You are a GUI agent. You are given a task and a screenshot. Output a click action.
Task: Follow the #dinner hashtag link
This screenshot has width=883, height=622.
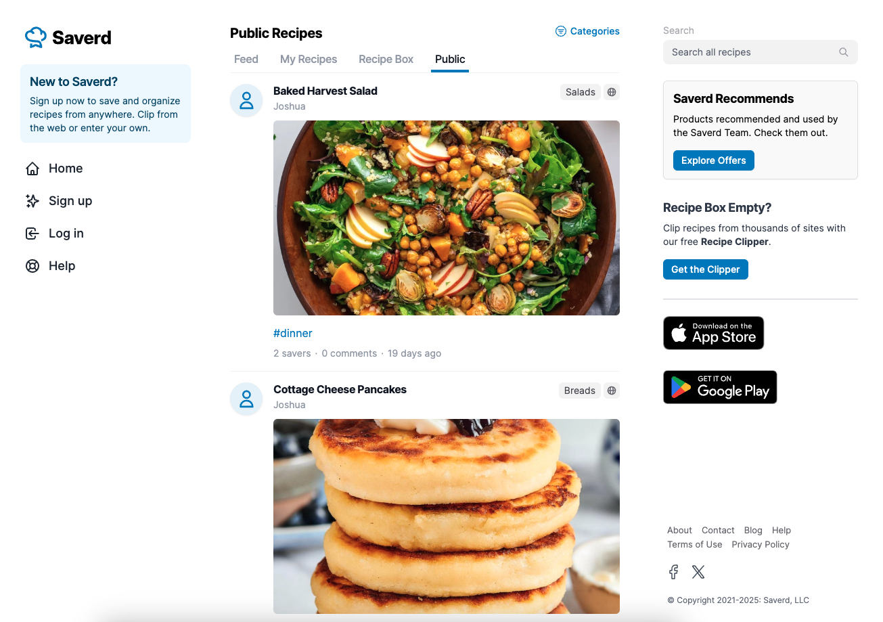(293, 333)
